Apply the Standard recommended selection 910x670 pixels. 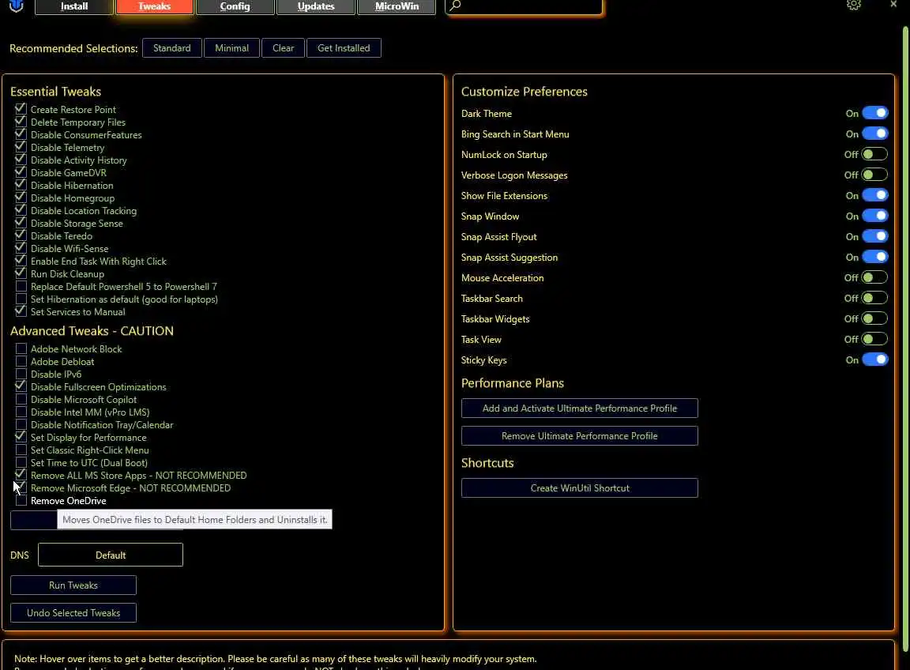click(x=171, y=48)
